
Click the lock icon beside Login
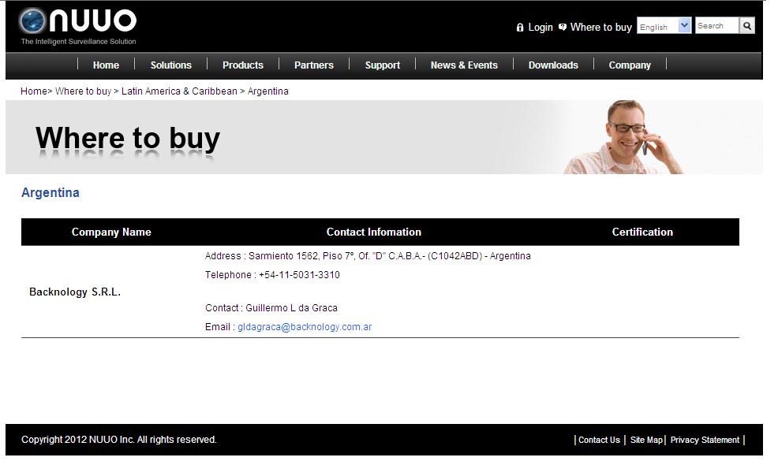[520, 28]
